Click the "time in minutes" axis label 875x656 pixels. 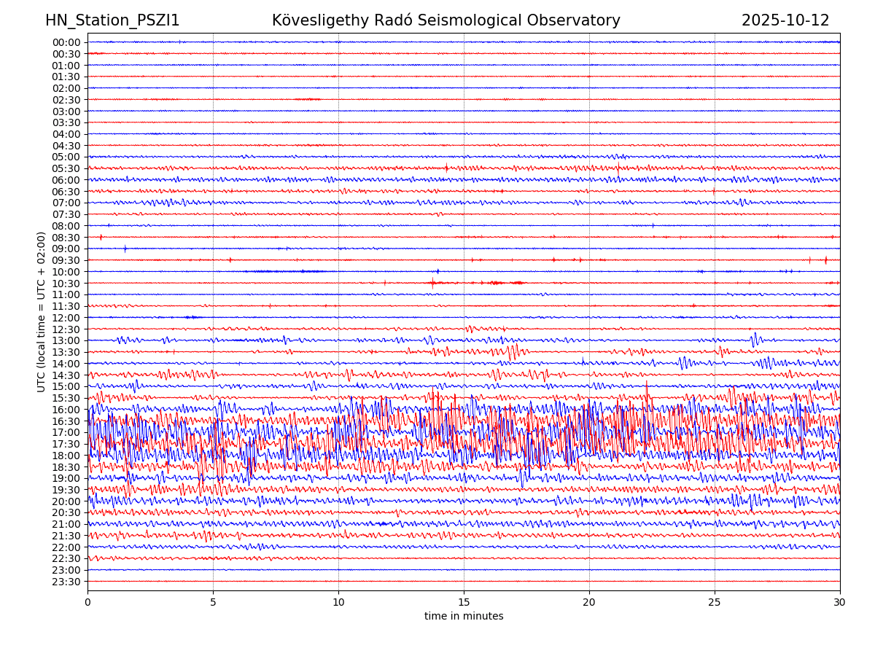[x=464, y=617]
